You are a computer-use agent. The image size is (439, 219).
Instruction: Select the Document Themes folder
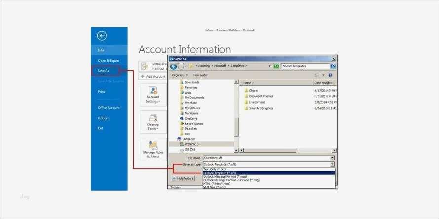(260, 96)
